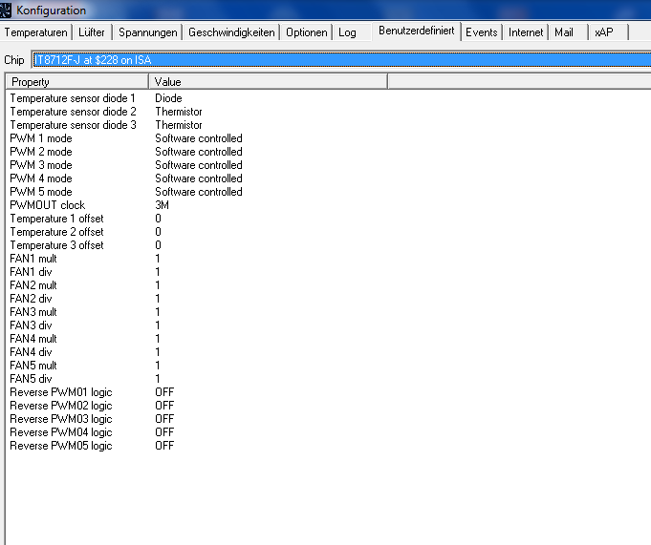The height and width of the screenshot is (545, 651).
Task: Click Software controlled value for PWM 3 mode
Action: 199,165
